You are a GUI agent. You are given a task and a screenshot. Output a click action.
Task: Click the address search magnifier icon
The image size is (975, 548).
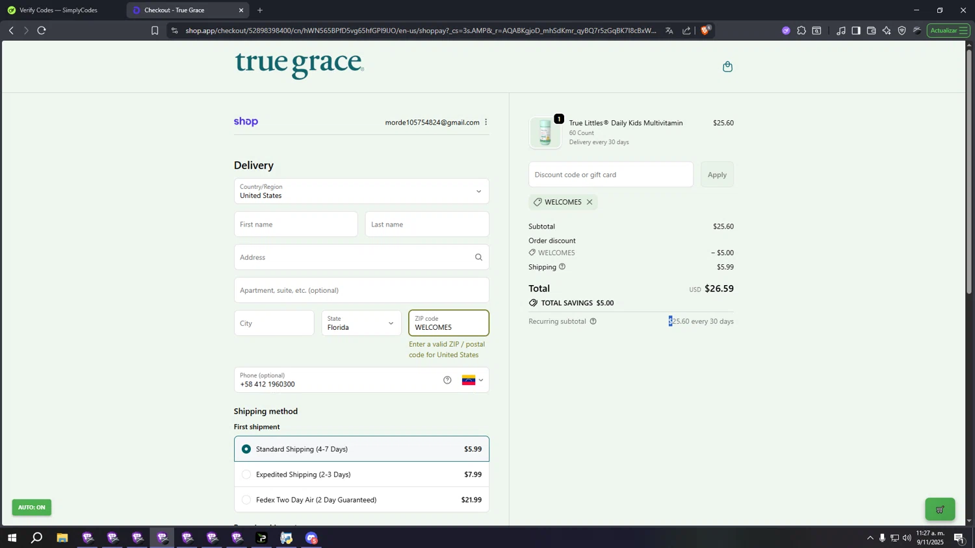point(478,257)
